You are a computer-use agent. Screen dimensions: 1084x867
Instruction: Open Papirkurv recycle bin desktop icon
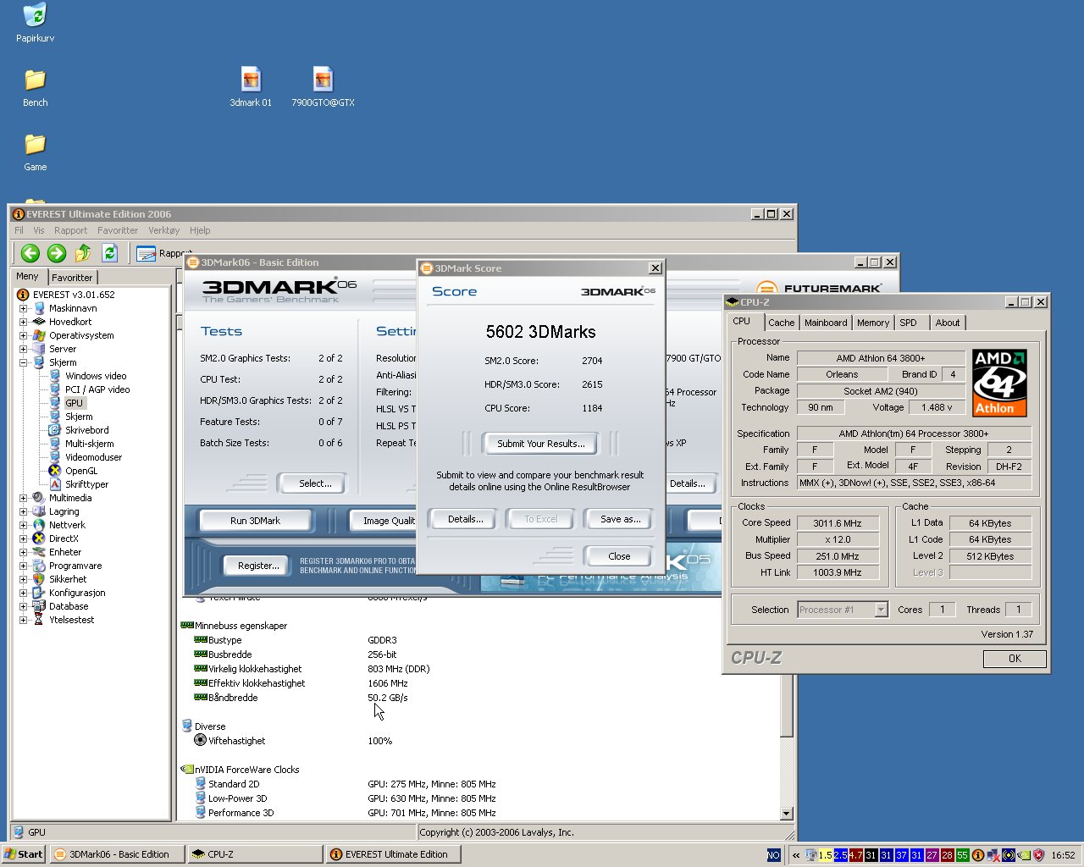35,23
